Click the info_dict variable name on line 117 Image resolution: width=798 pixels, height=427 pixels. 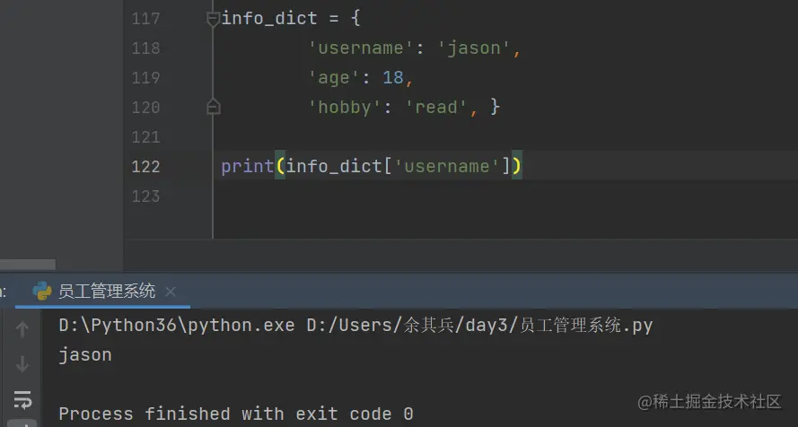pyautogui.click(x=269, y=19)
